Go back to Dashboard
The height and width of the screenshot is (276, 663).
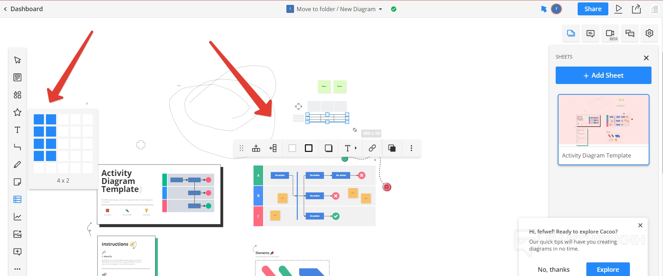point(23,9)
